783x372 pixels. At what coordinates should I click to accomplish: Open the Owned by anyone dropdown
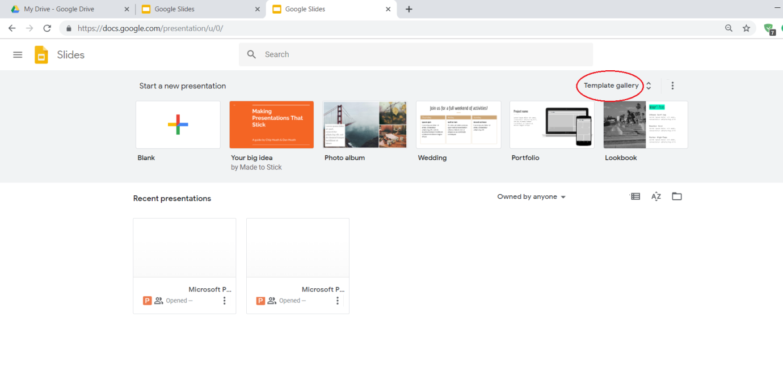pos(531,197)
